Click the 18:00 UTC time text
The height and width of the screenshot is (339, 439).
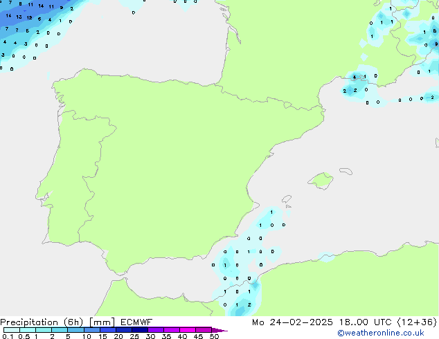pyautogui.click(x=365, y=322)
